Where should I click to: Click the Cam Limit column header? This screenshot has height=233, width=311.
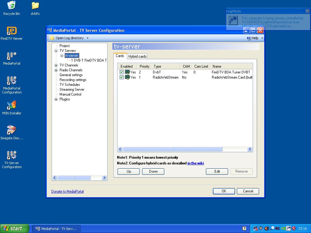pos(201,66)
